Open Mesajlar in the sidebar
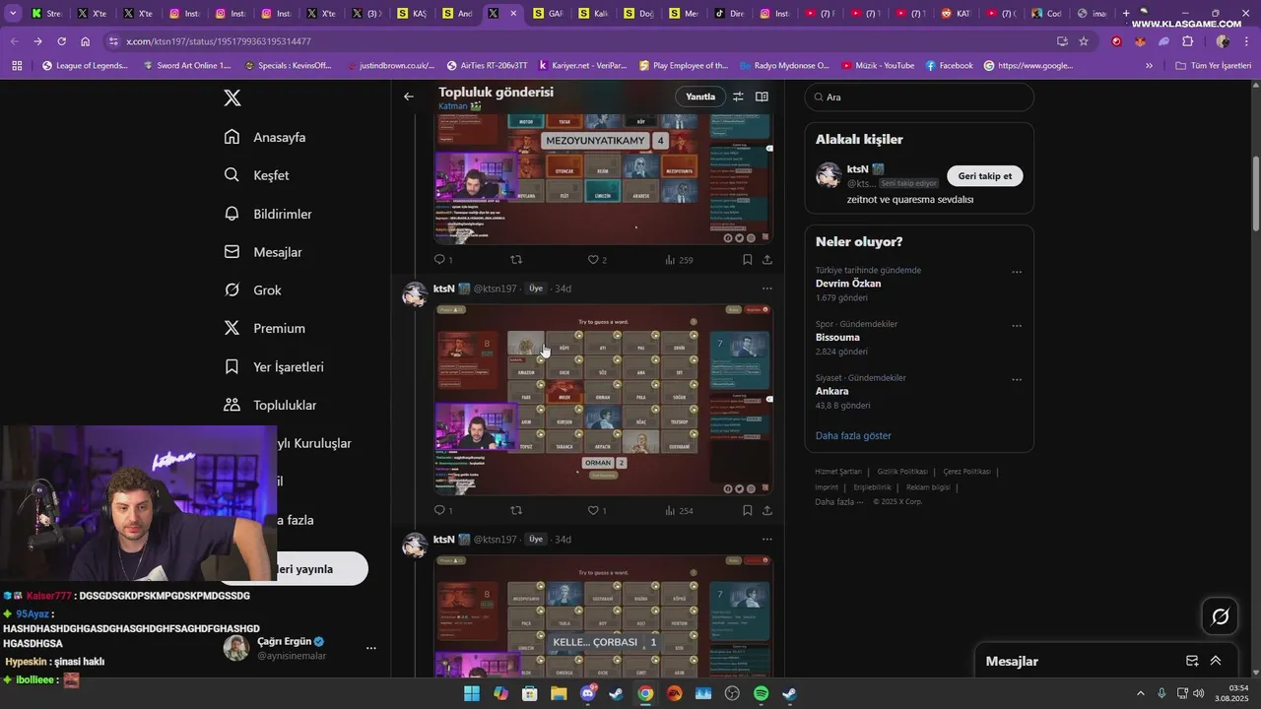Viewport: 1261px width, 709px height. coord(263,252)
